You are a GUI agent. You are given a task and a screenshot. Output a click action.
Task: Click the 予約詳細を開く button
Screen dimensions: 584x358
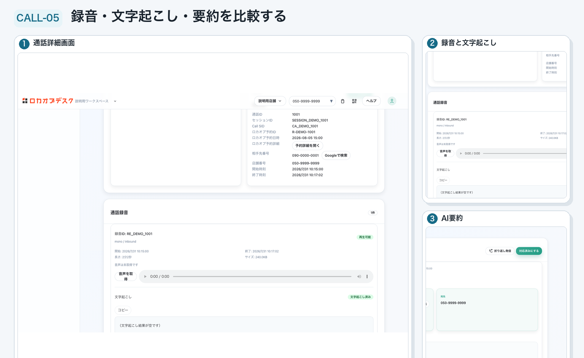pyautogui.click(x=307, y=145)
